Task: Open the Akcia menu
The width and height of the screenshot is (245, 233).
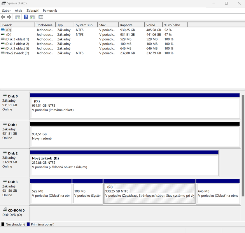Action: point(18,10)
